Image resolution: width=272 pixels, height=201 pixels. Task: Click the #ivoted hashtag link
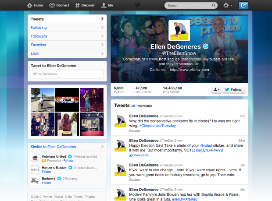point(206,145)
